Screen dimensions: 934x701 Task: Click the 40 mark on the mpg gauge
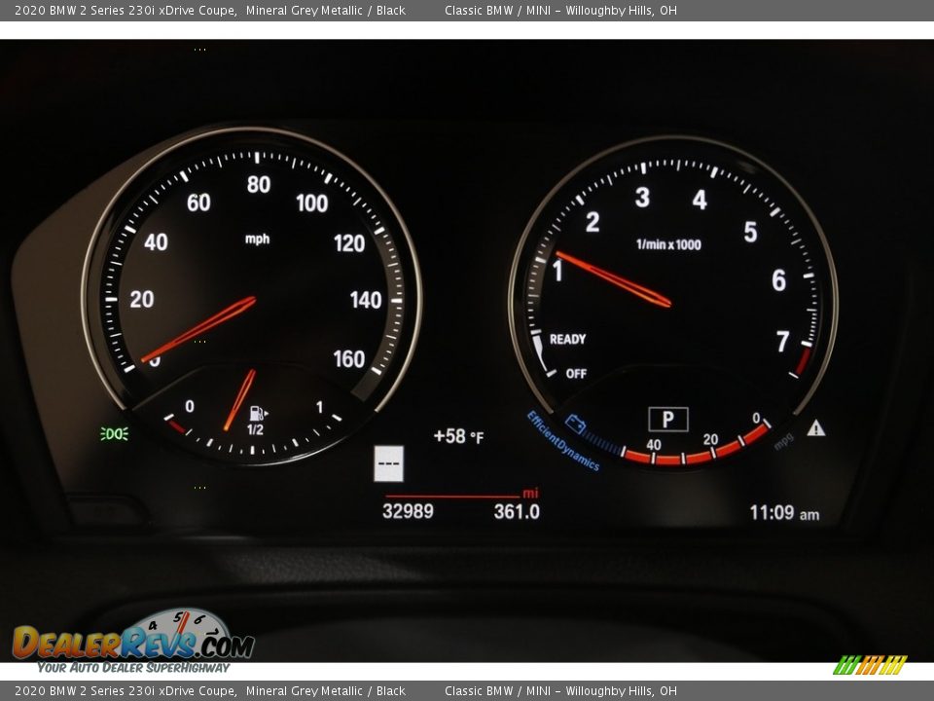pyautogui.click(x=654, y=445)
